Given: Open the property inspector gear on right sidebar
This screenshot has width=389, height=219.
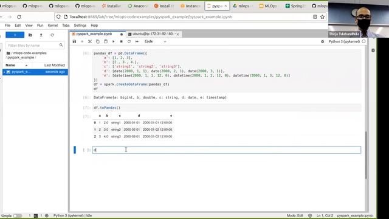Looking at the screenshot, I should 373,50.
